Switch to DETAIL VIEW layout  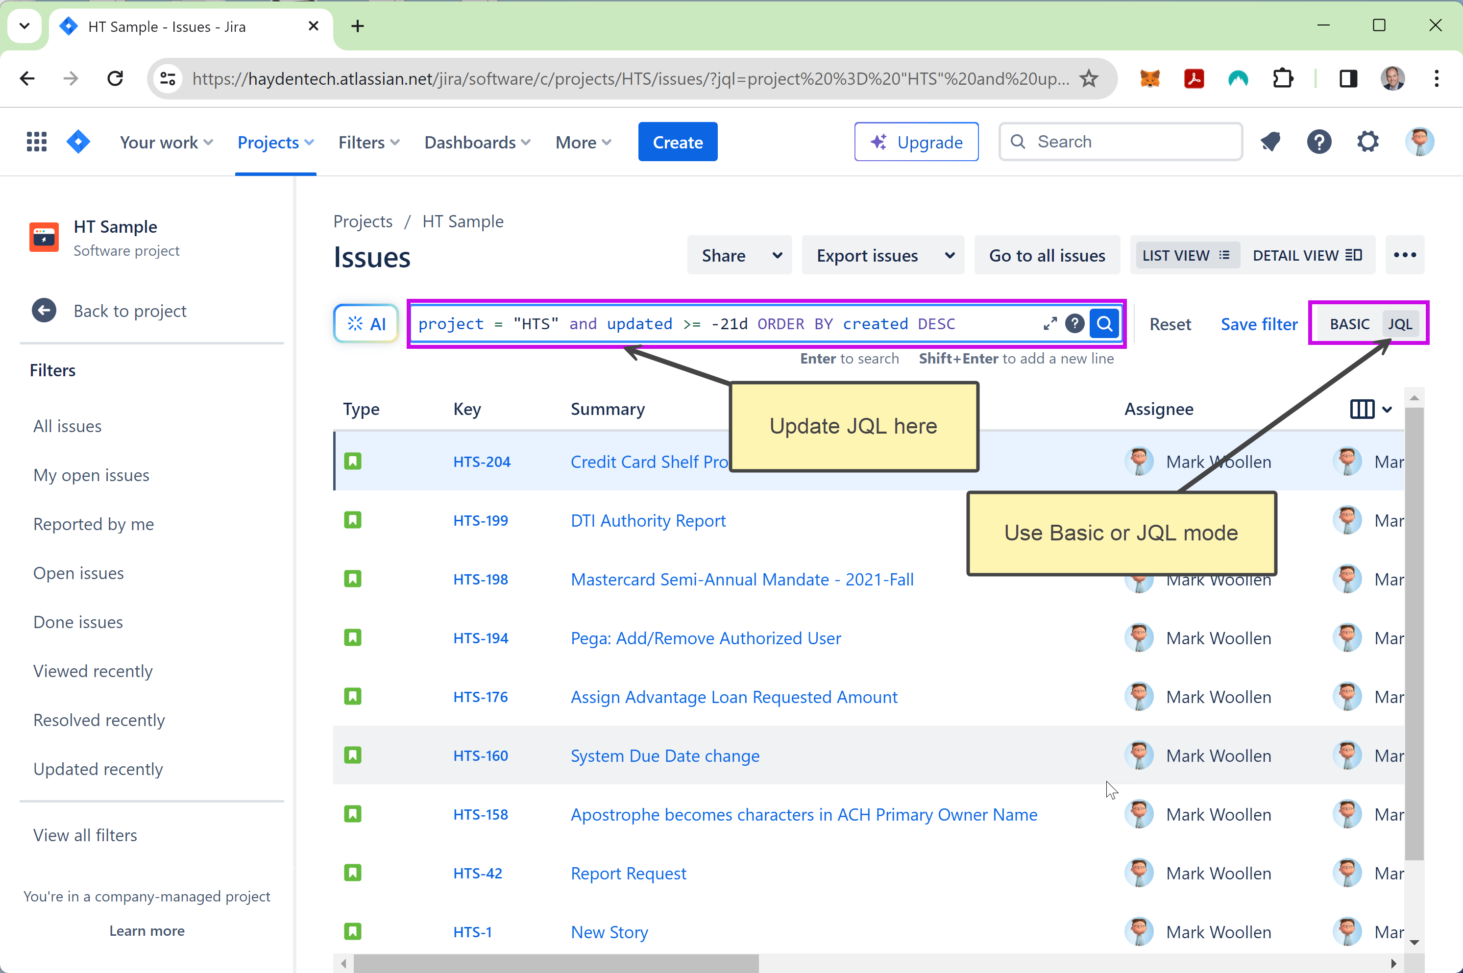pyautogui.click(x=1307, y=256)
